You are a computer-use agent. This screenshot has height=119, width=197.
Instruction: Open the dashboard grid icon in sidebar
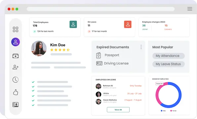pos(16,29)
